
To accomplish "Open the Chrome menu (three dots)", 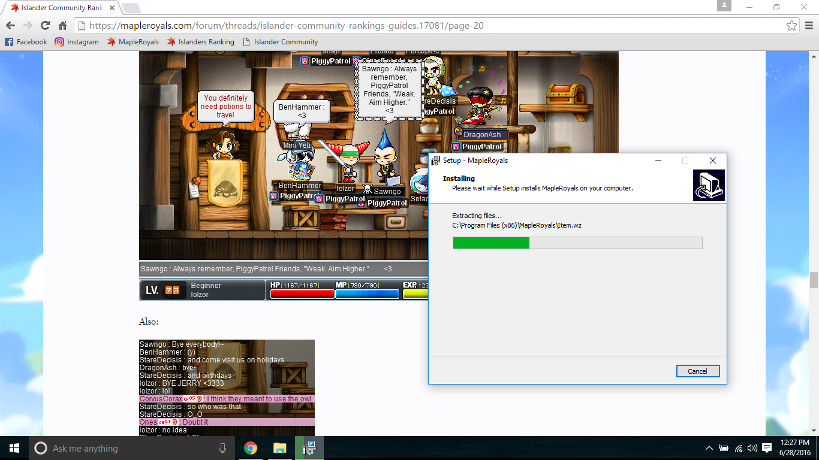I will (808, 26).
